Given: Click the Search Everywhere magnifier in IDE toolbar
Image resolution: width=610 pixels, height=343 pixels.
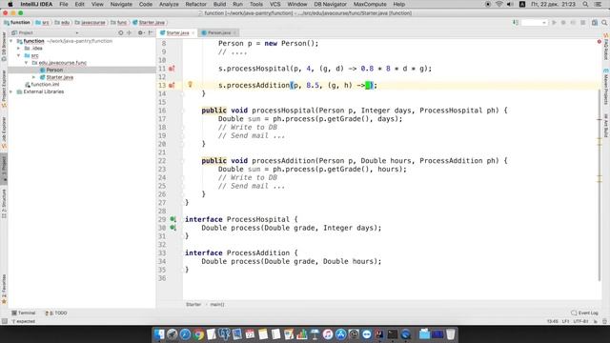Looking at the screenshot, I should tap(604, 23).
